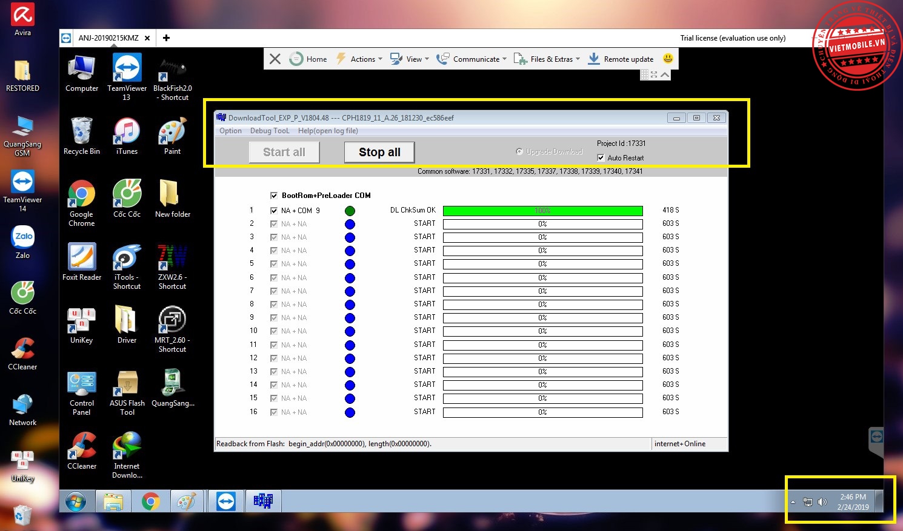Open Windows Explorer from remote taskbar

click(x=113, y=501)
